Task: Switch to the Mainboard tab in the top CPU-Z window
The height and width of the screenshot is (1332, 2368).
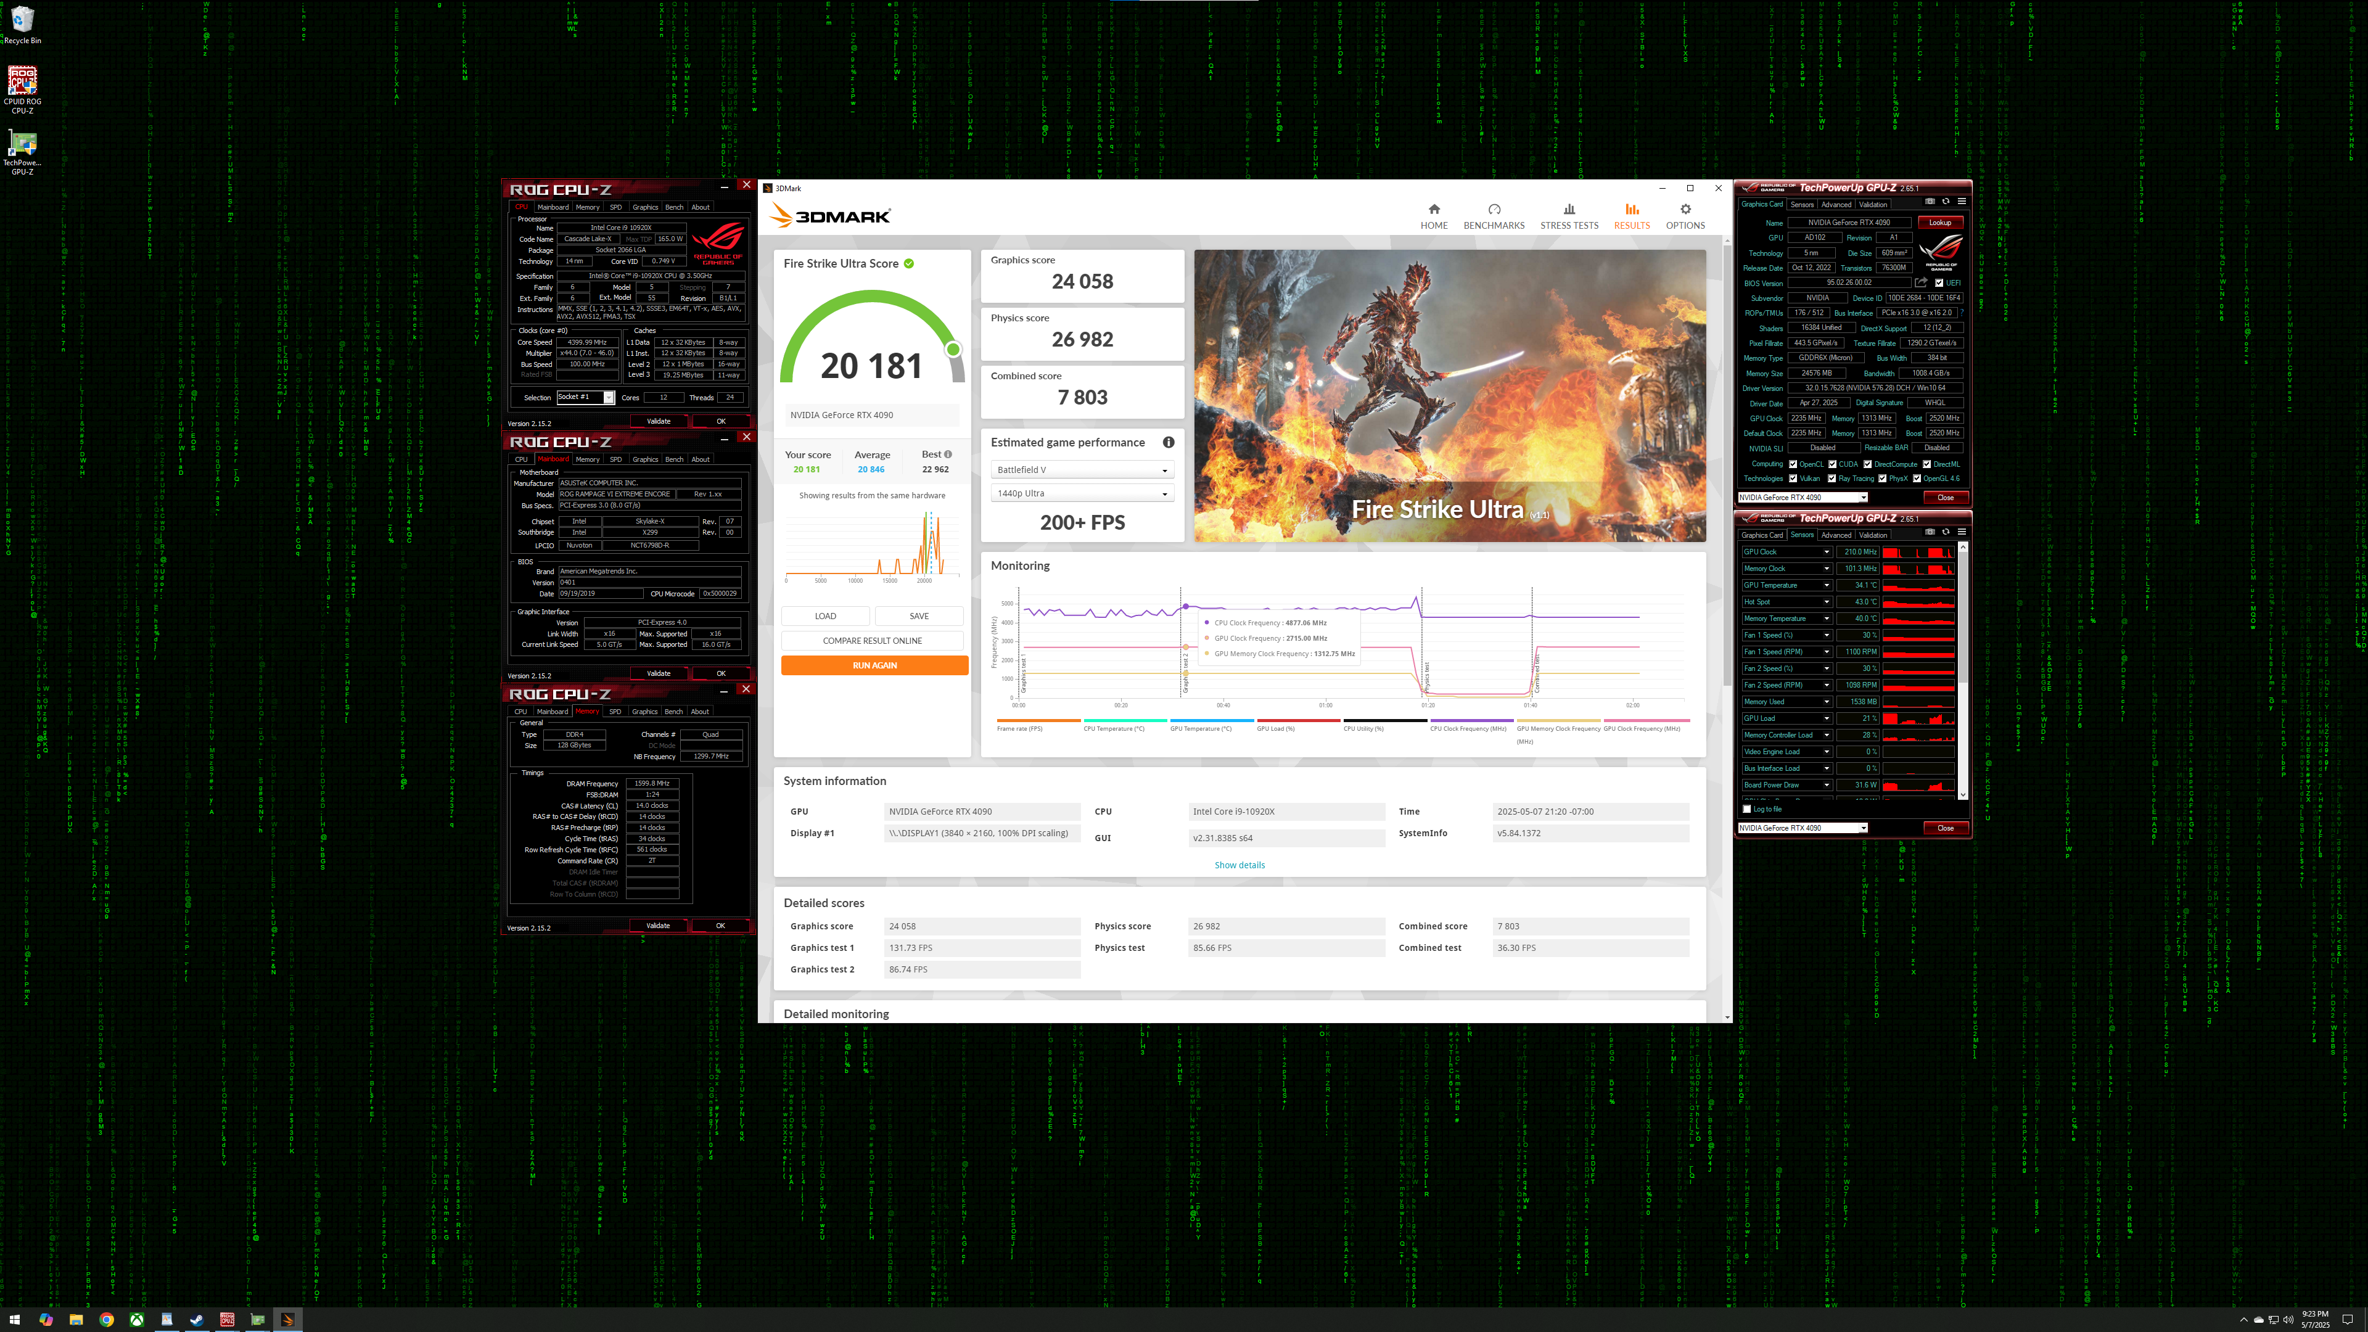Action: pyautogui.click(x=553, y=207)
